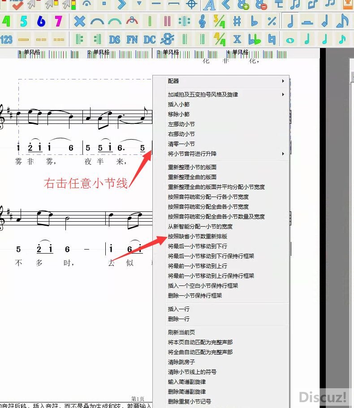The width and height of the screenshot is (354, 408).
Task: Select the cyan number 5 note icon
Action: 24,21
